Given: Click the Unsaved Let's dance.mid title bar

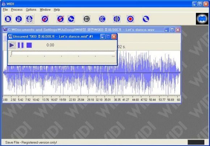Looking at the screenshot, I should pos(62,37).
